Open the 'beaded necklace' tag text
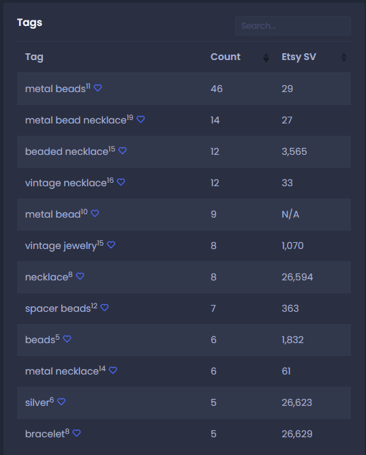This screenshot has width=366, height=455. (x=67, y=151)
